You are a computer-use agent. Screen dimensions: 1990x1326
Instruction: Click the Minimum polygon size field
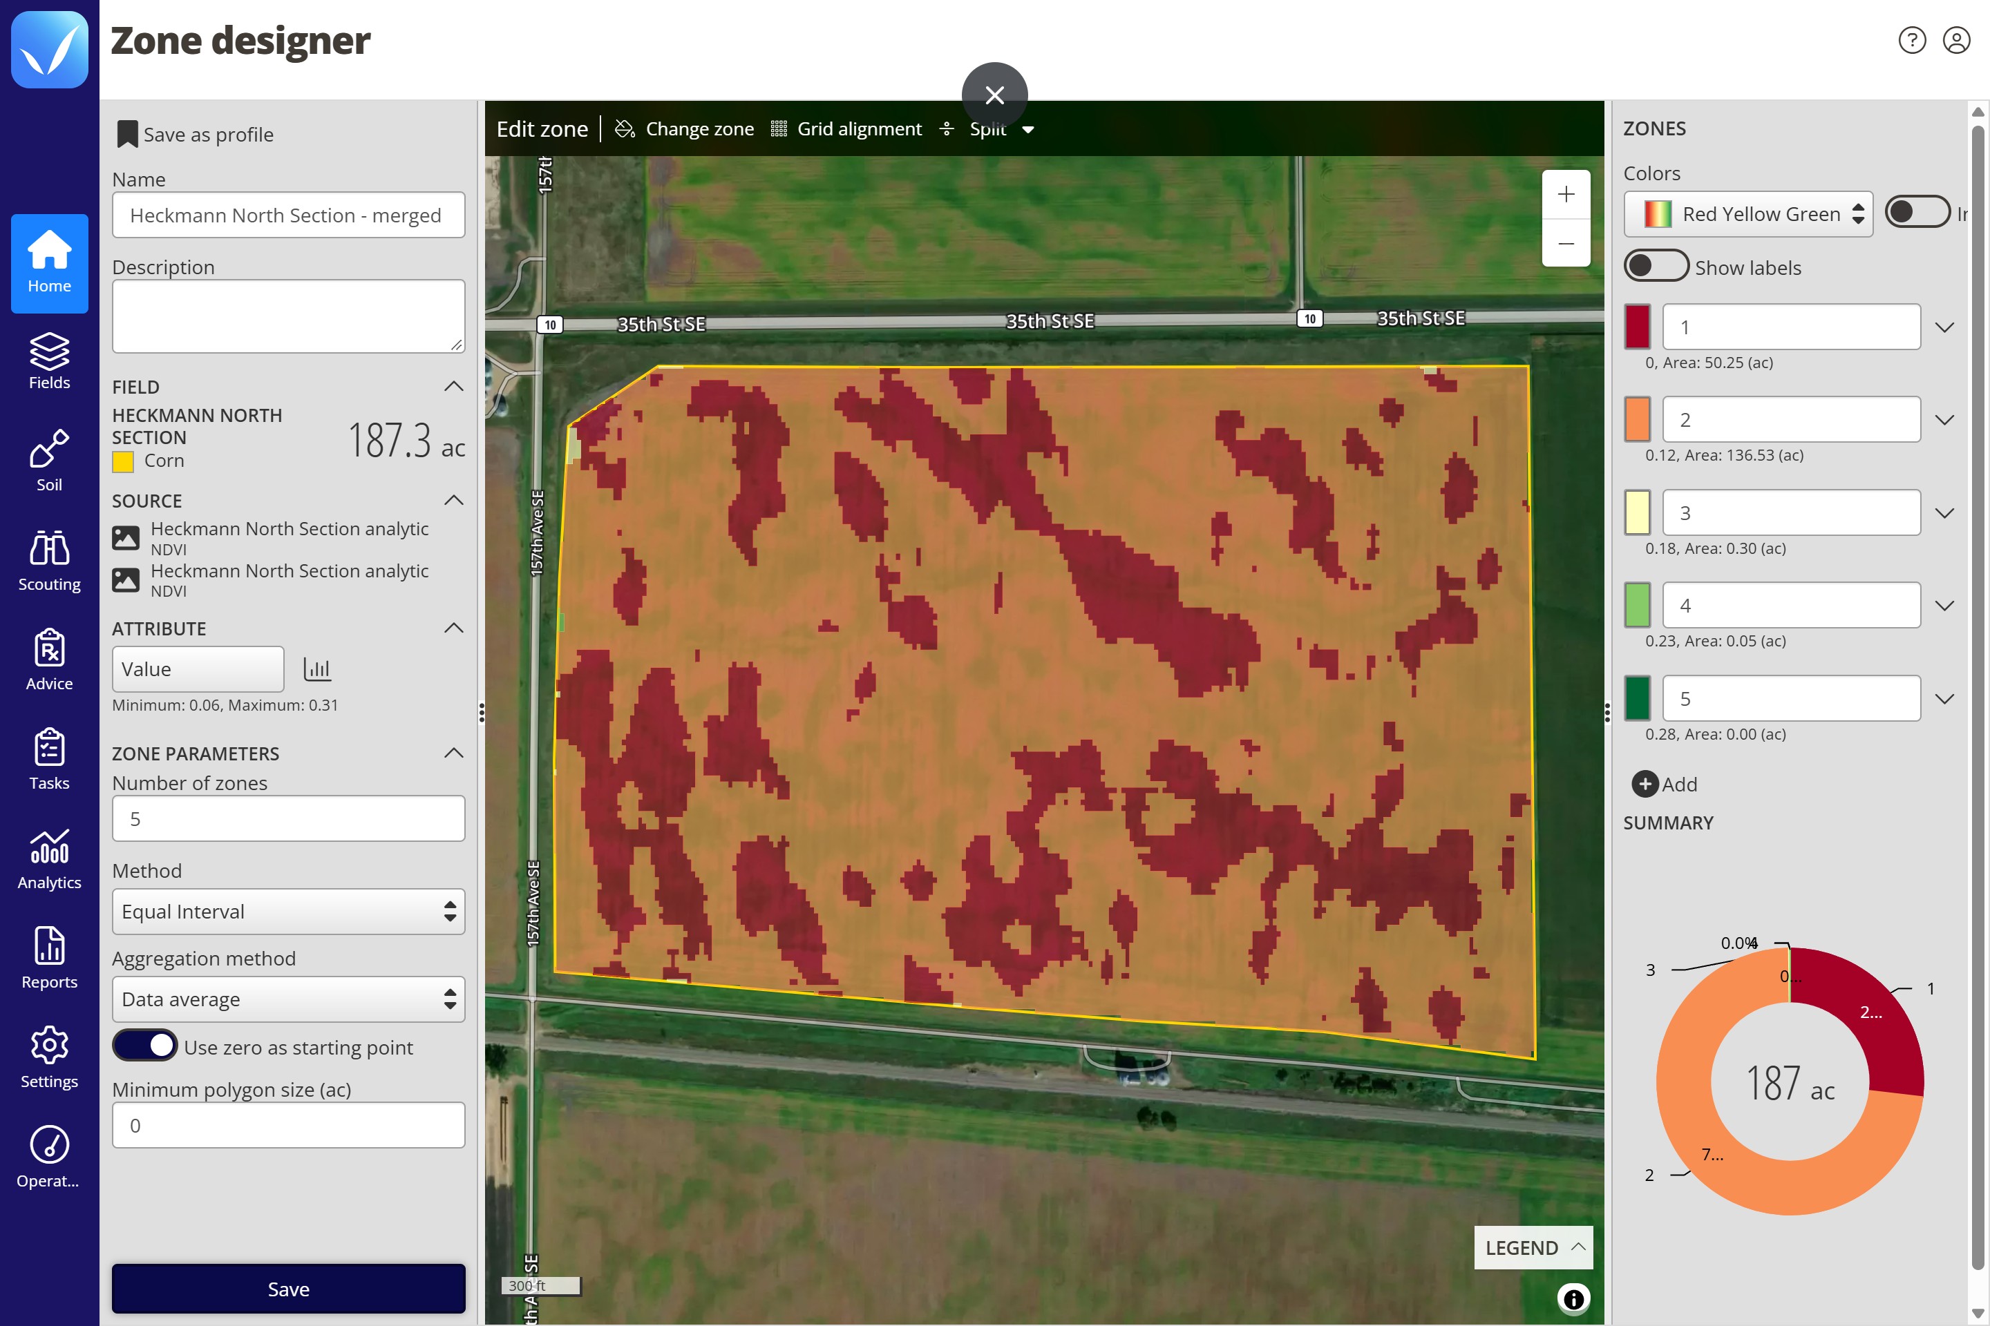tap(289, 1125)
